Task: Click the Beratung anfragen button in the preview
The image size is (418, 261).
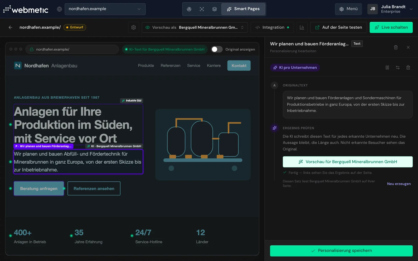Action: (x=39, y=188)
